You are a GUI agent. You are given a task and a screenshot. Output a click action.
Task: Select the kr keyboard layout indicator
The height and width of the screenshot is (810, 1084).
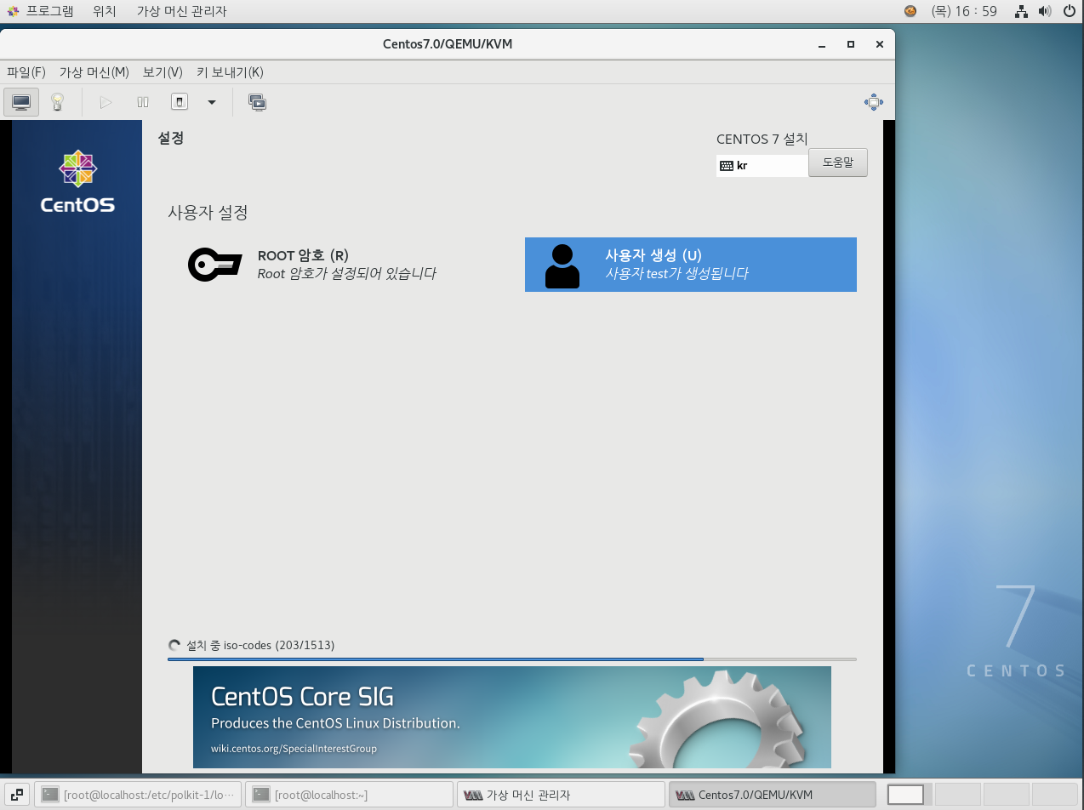pos(762,166)
